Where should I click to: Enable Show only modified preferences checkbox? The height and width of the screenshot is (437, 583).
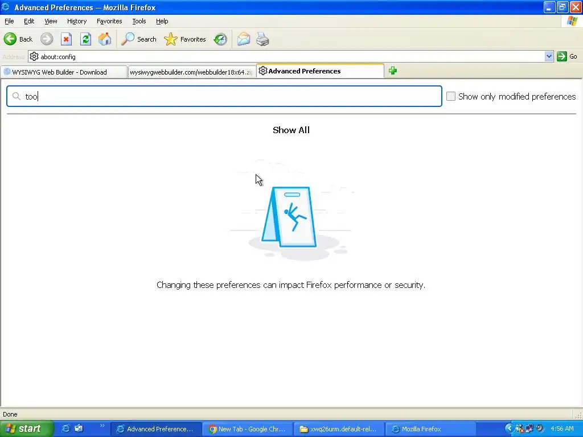451,96
